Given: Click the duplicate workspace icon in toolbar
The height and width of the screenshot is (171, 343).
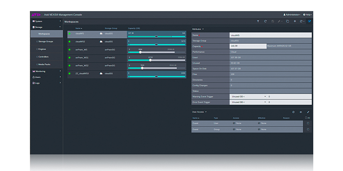Looking at the screenshot, I should coord(288,21).
